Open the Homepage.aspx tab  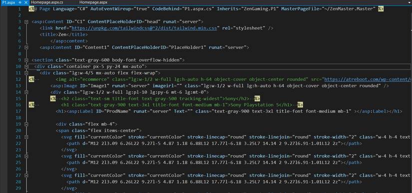pyautogui.click(x=93, y=2)
